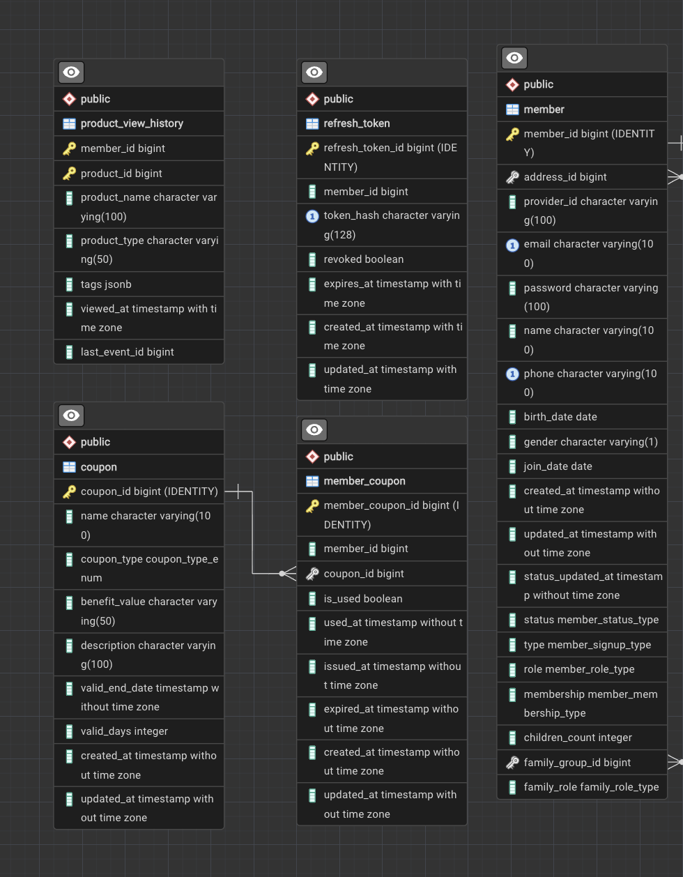Select the product_view_history table name
This screenshot has width=683, height=877.
(132, 123)
